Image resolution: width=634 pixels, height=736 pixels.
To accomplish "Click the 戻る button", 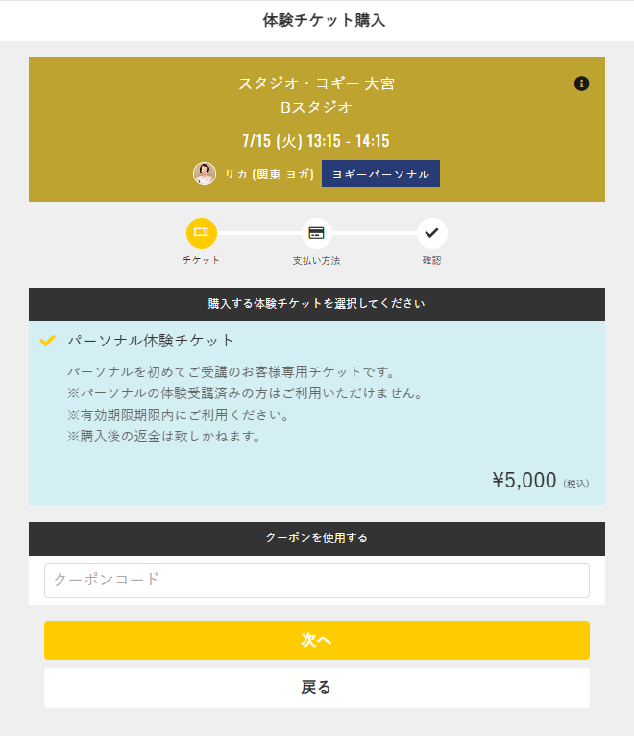I will [317, 688].
